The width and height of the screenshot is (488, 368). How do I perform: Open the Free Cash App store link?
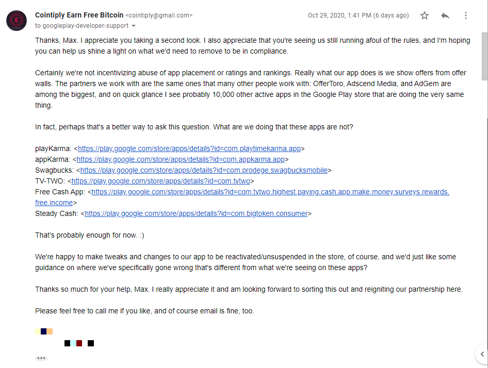[270, 192]
